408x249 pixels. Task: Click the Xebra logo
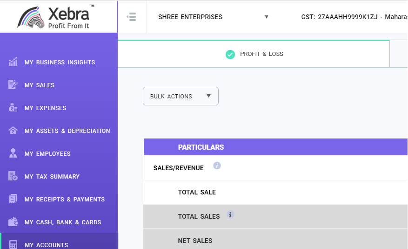coord(58,17)
